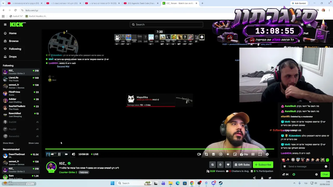Viewport: 333px width, 187px height.
Task: Select the green emote in quick emote row
Action: (x=328, y=160)
